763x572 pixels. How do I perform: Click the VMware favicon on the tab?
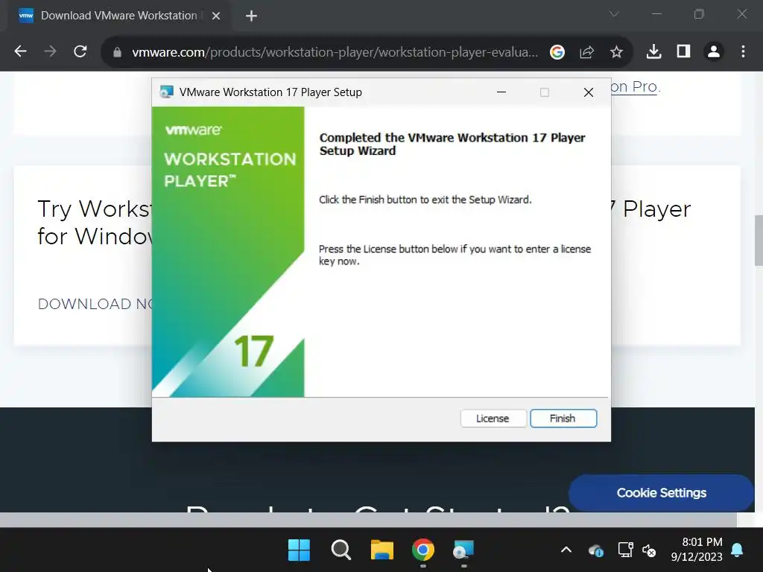click(26, 16)
